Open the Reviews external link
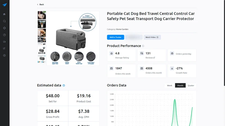 (x=150, y=58)
